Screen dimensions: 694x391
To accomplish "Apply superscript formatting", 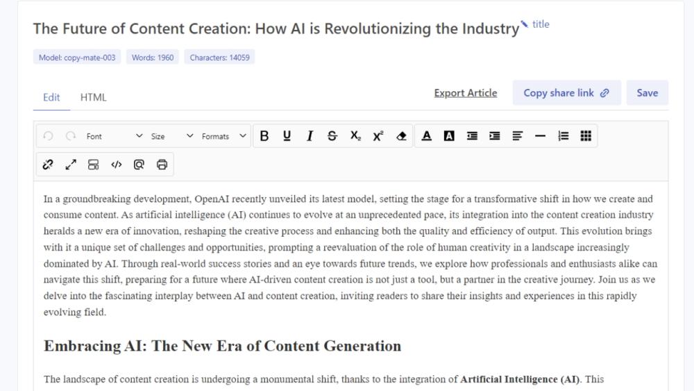I will tap(378, 136).
